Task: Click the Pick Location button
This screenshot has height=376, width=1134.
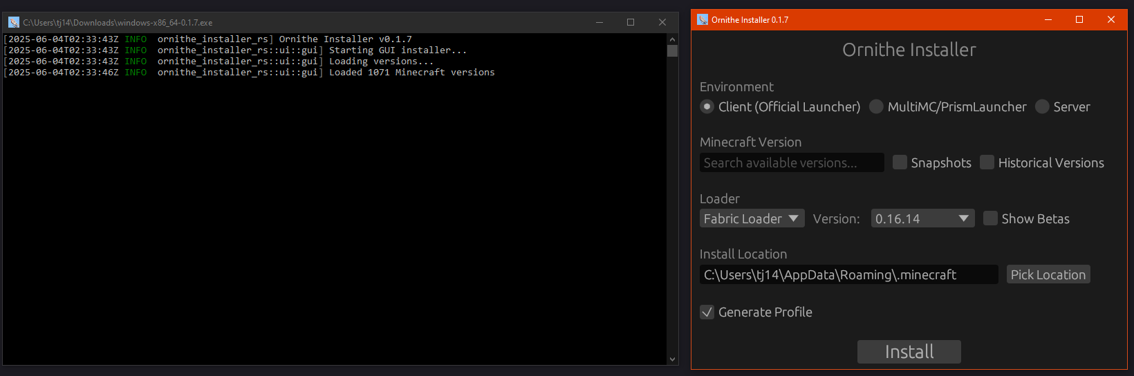Action: pyautogui.click(x=1048, y=274)
